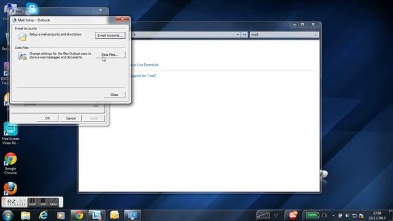
Task: Click the battery 100% indicator in tray
Action: [x=312, y=215]
